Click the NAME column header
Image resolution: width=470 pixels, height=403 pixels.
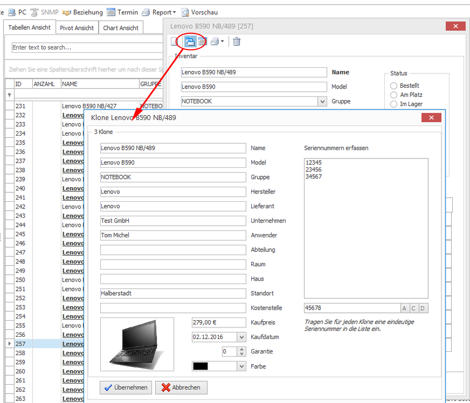click(x=100, y=84)
